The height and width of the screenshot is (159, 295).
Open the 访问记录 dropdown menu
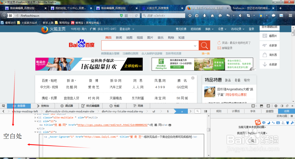pyautogui.click(x=237, y=29)
